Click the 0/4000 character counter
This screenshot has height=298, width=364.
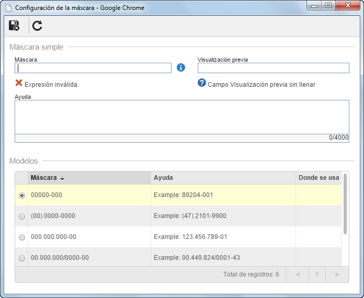pos(339,137)
